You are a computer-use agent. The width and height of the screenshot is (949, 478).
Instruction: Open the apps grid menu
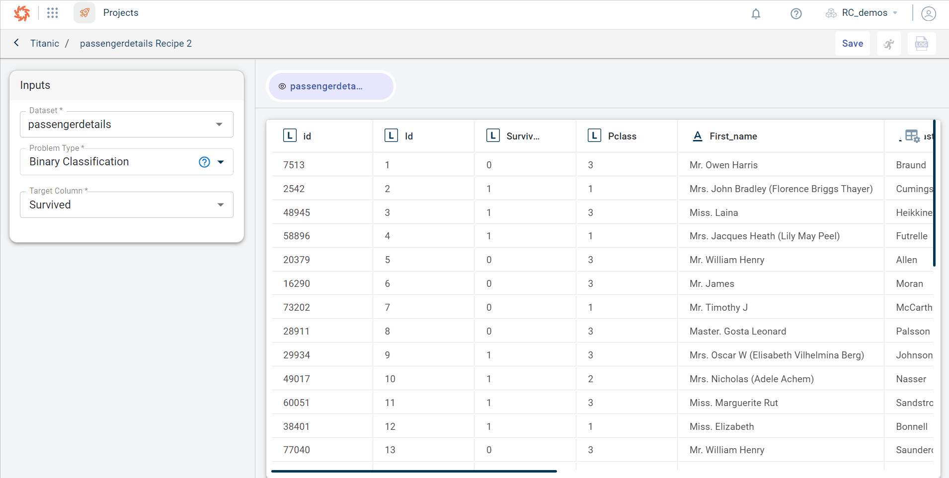click(53, 13)
